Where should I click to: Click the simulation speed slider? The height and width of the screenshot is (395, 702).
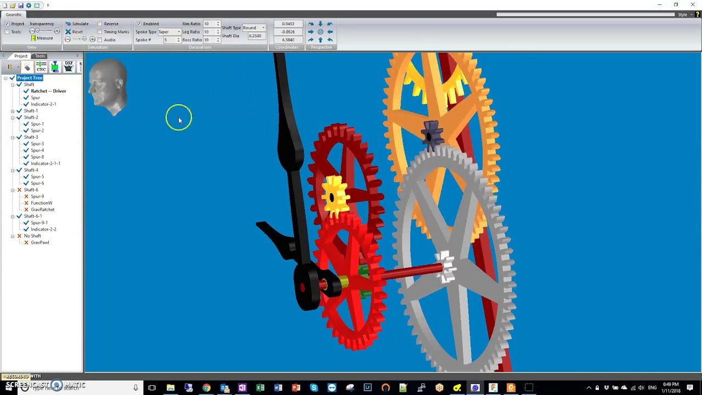80,39
